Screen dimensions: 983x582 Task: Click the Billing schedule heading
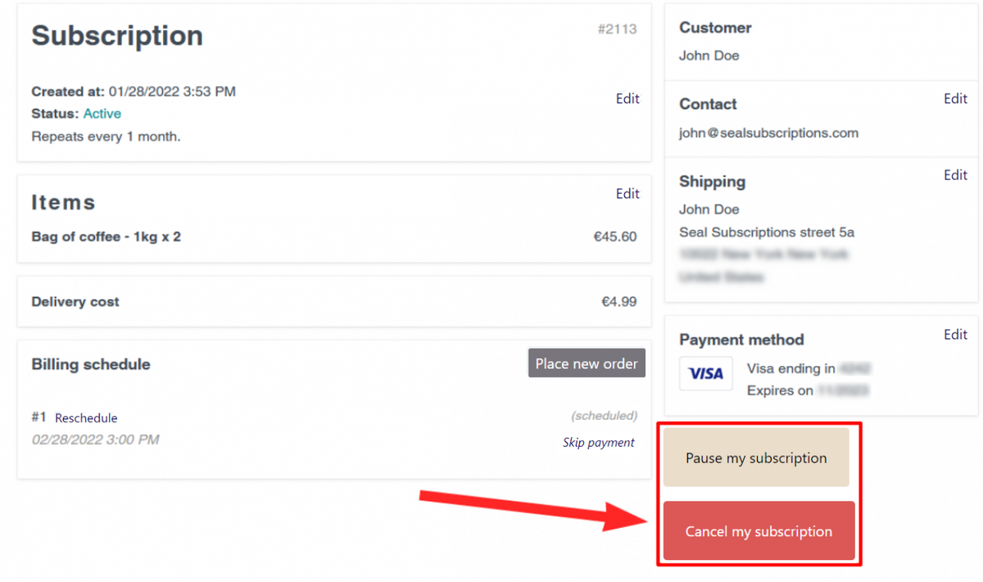click(x=91, y=364)
